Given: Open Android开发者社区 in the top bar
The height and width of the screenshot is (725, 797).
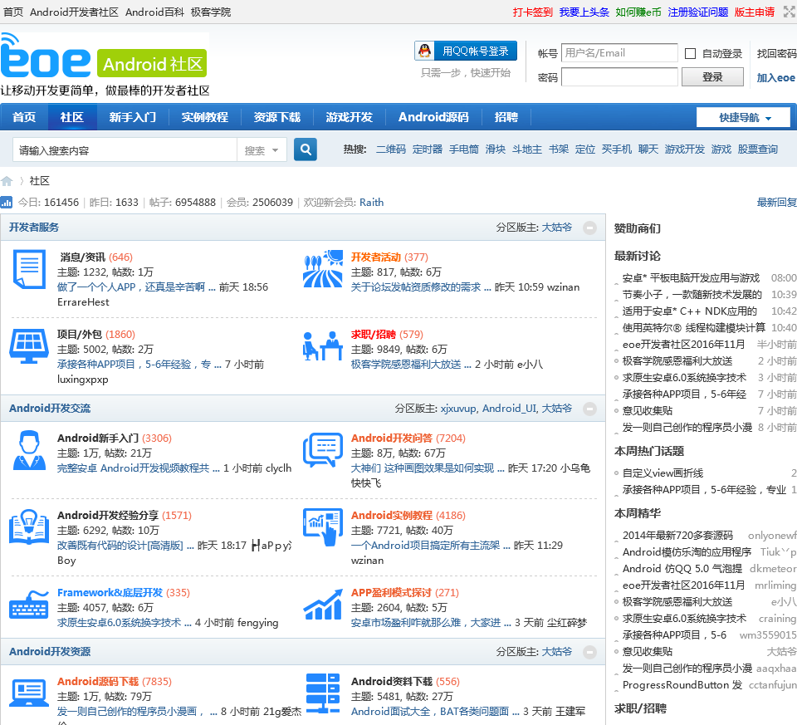Looking at the screenshot, I should 74,12.
